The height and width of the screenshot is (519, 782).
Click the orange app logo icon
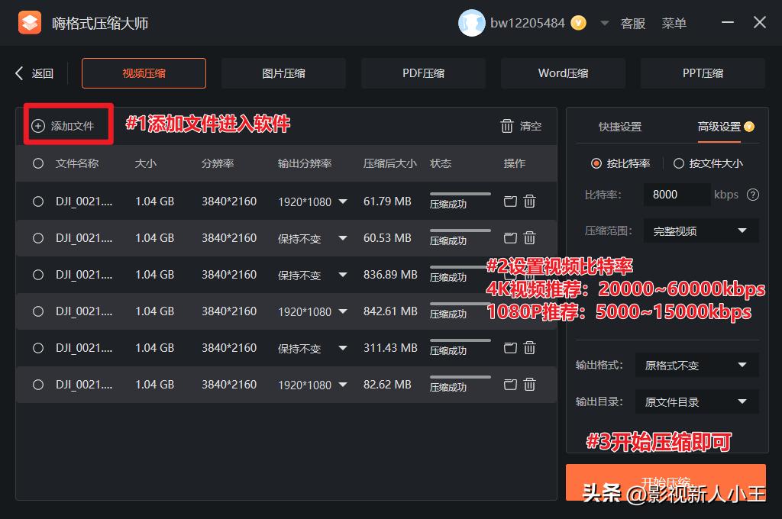(30, 22)
